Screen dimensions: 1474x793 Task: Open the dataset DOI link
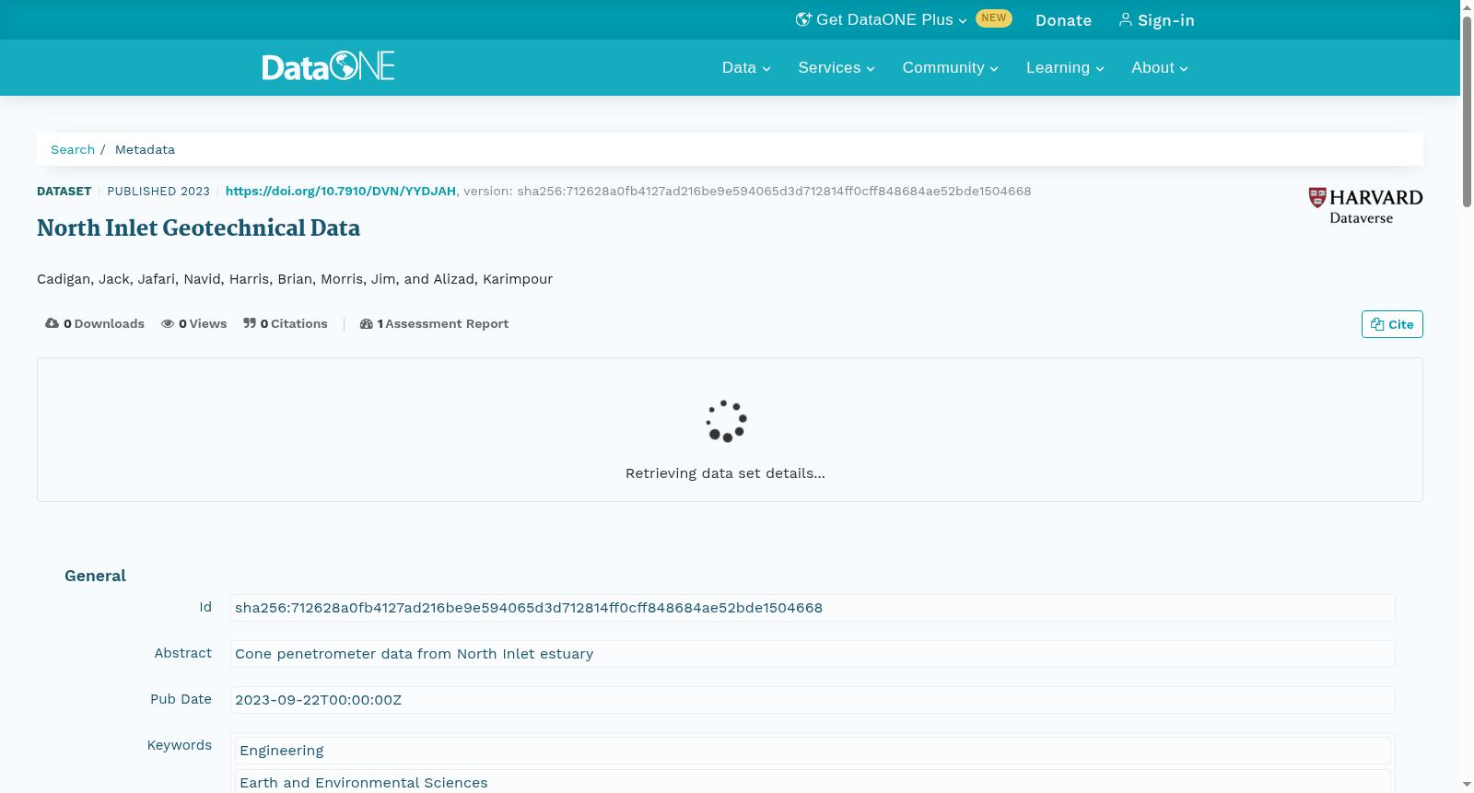tap(341, 191)
